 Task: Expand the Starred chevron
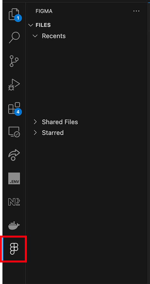(35, 133)
